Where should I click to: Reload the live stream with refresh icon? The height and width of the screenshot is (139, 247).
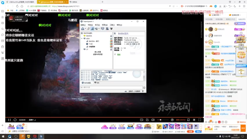15,120
